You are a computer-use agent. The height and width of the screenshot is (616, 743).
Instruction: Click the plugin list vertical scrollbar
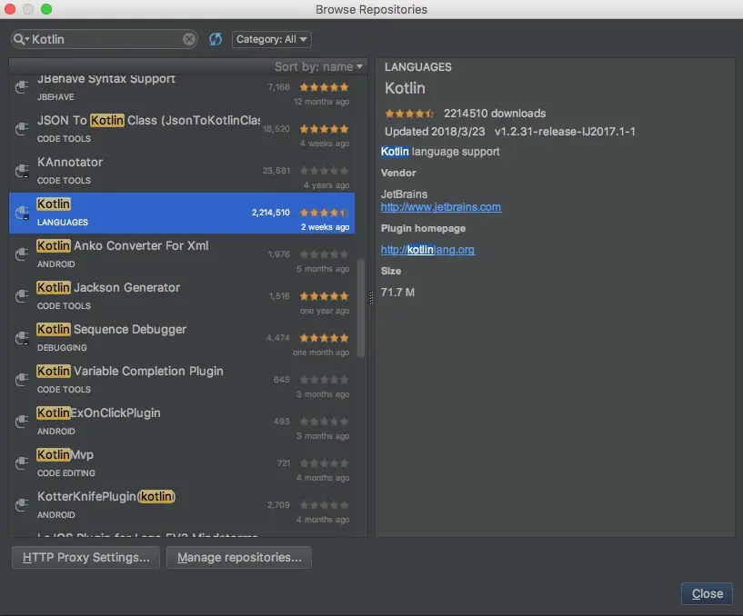361,308
